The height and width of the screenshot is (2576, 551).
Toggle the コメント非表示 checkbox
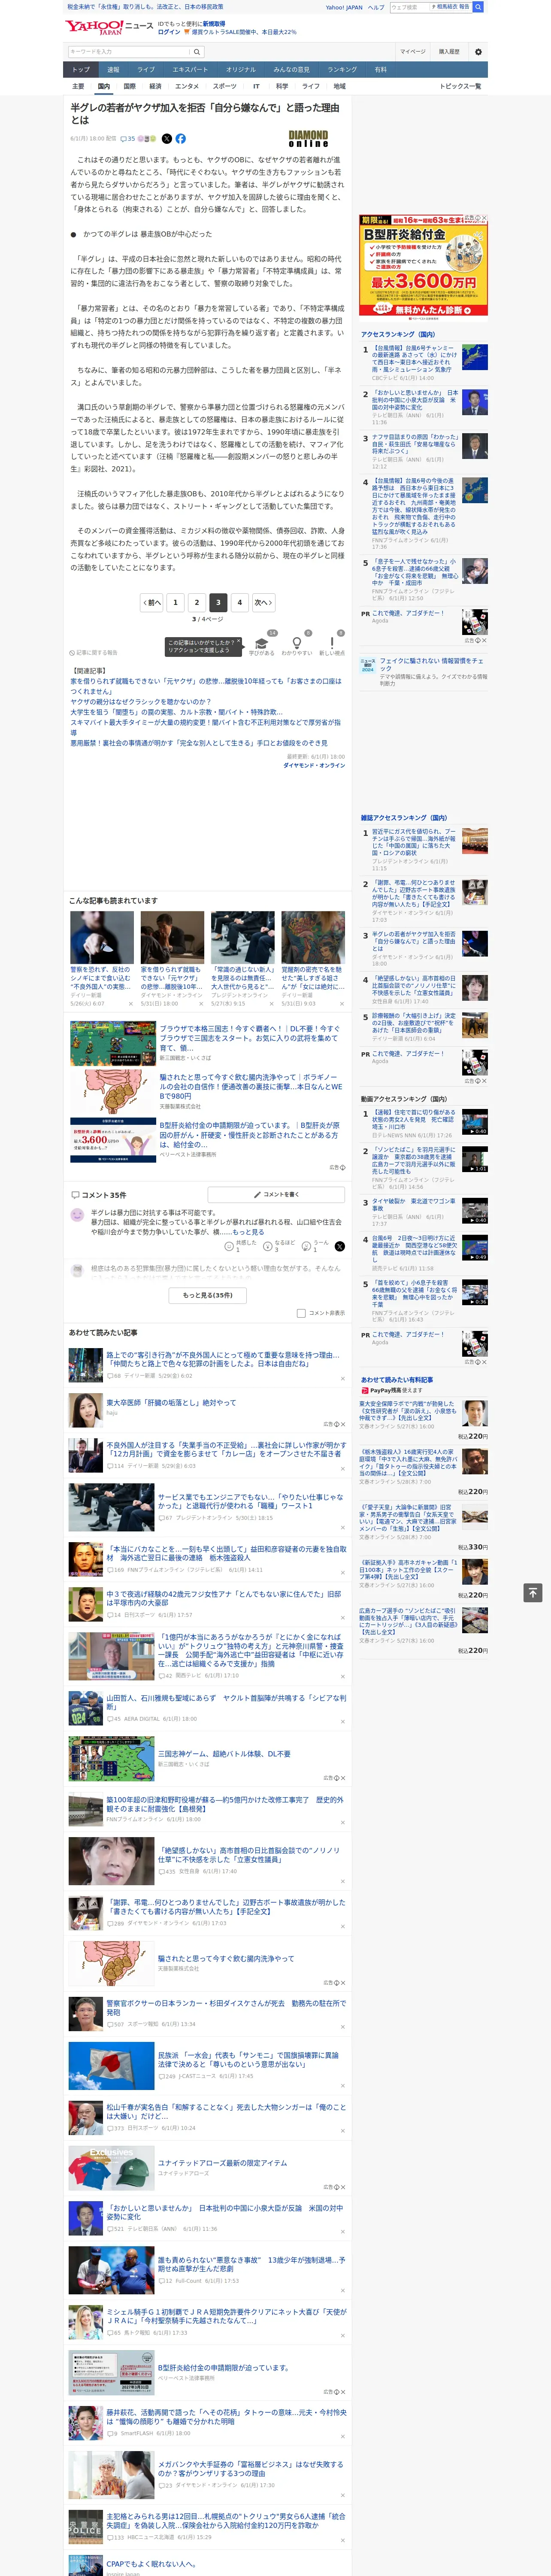[x=301, y=1313]
